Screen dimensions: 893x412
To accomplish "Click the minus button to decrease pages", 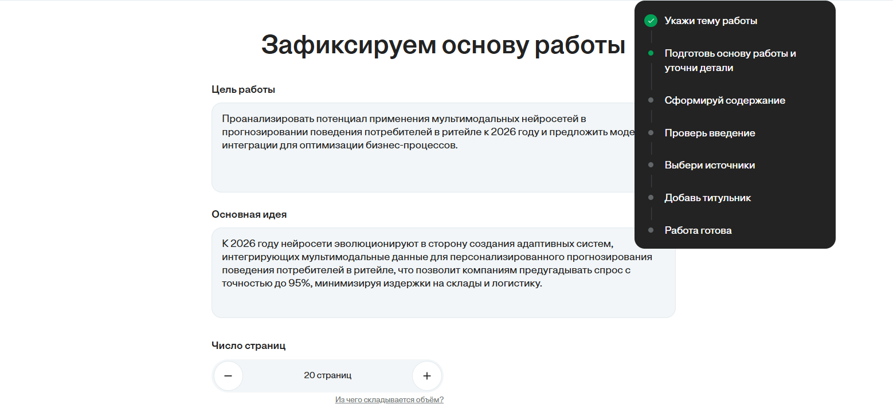I will point(228,376).
